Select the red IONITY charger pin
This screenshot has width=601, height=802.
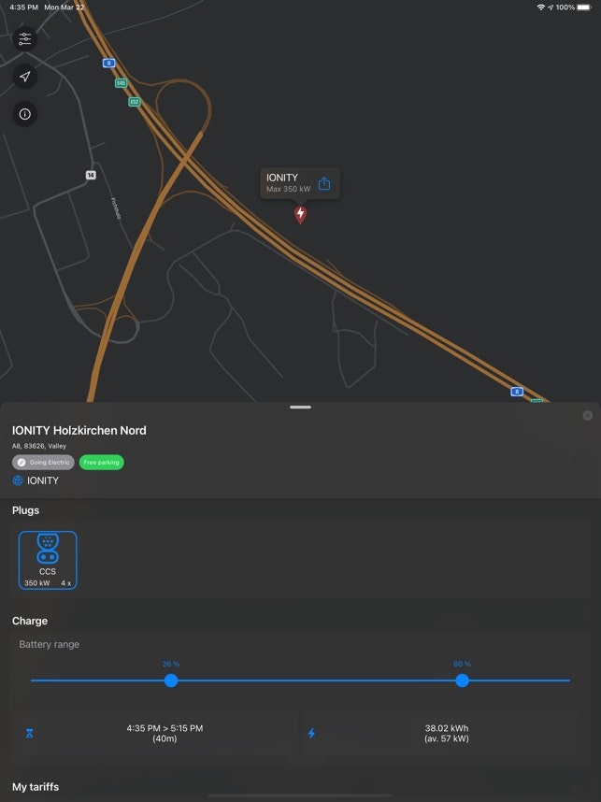(x=300, y=214)
